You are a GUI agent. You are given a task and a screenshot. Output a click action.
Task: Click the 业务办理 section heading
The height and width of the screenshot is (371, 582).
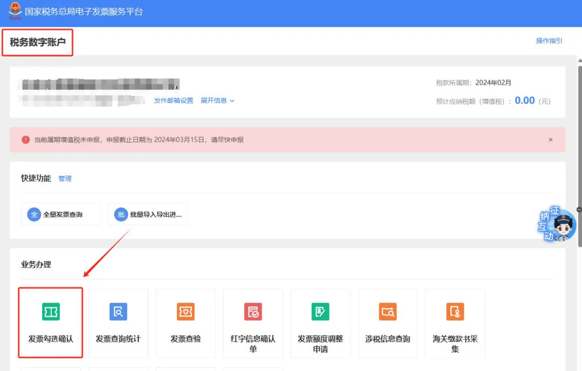pyautogui.click(x=36, y=264)
